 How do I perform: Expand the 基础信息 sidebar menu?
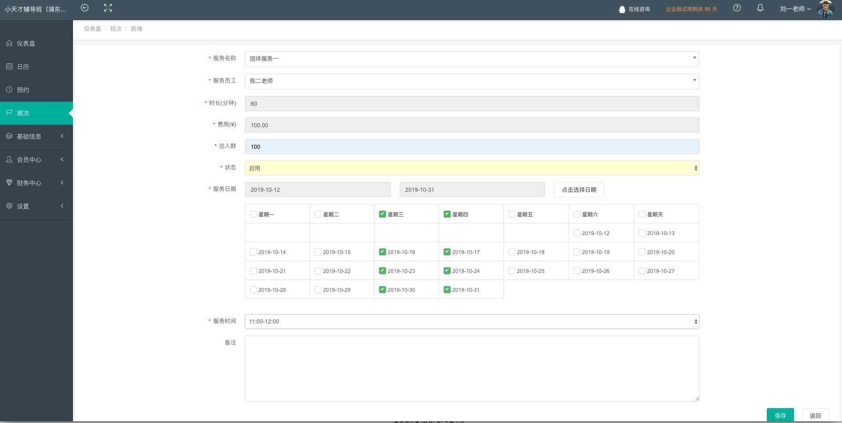click(x=36, y=136)
